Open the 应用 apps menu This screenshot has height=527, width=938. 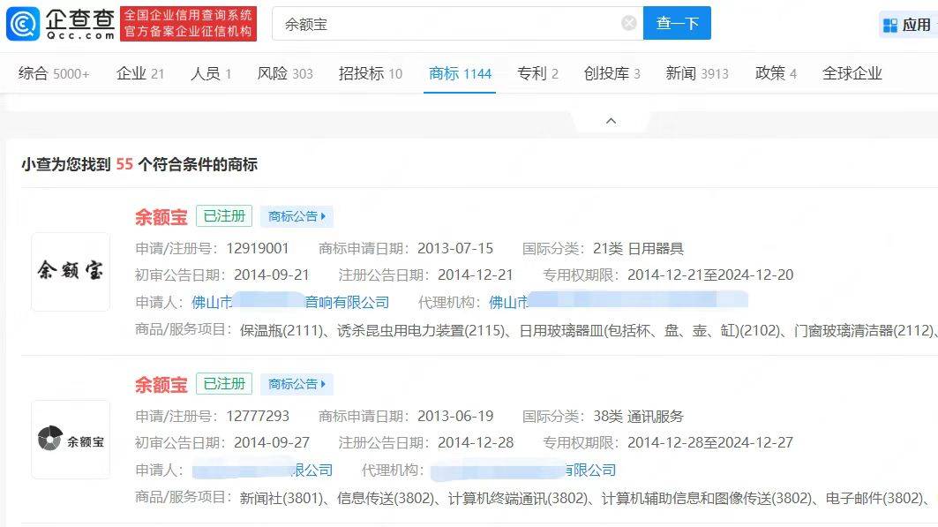tap(907, 25)
